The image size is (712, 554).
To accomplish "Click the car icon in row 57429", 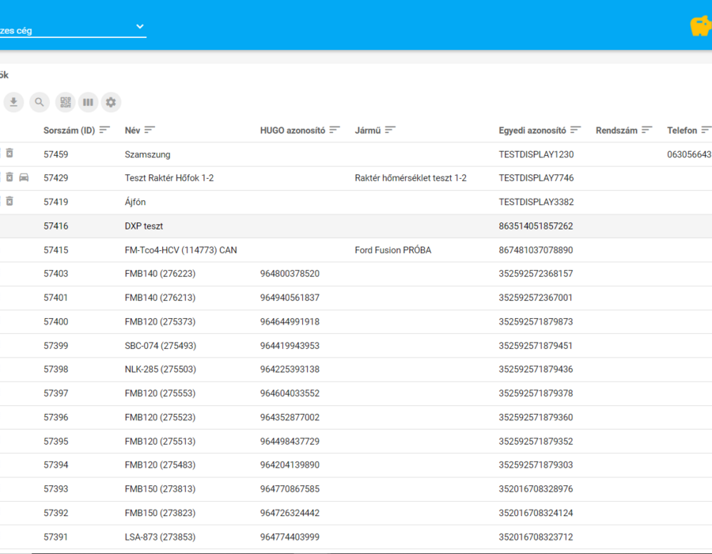I will 24,177.
